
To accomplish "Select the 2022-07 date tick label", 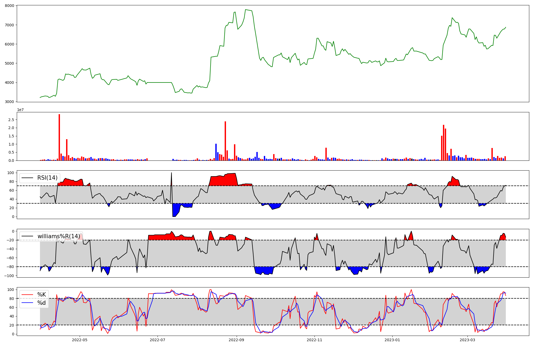I will click(158, 340).
